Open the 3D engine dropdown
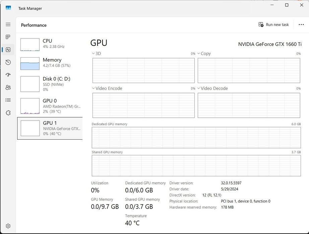Image resolution: width=309 pixels, height=234 pixels. point(97,54)
